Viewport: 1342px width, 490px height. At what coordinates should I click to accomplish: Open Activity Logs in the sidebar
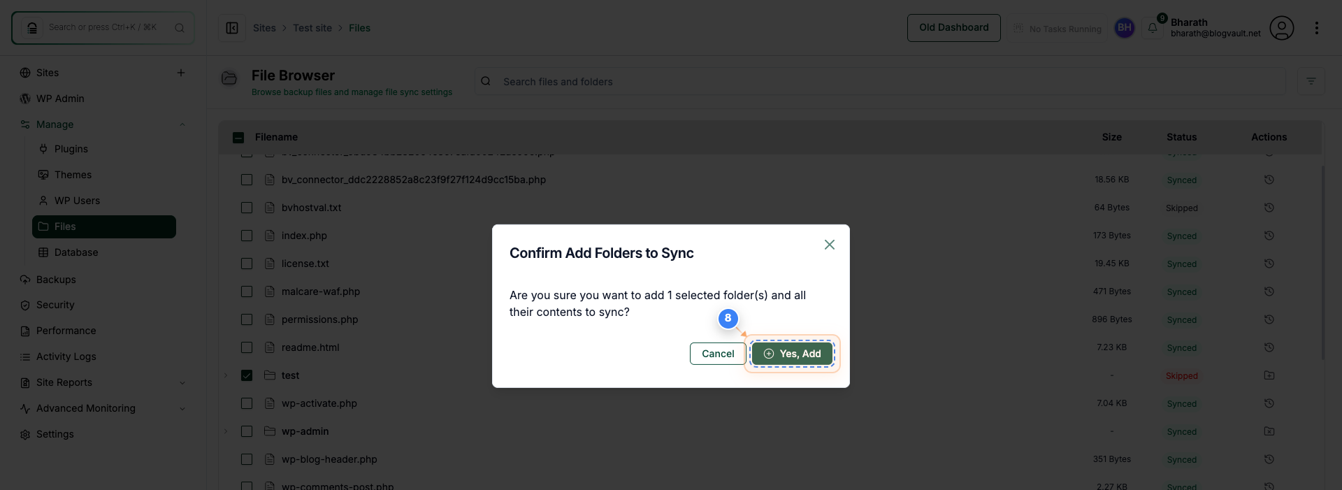tap(66, 356)
